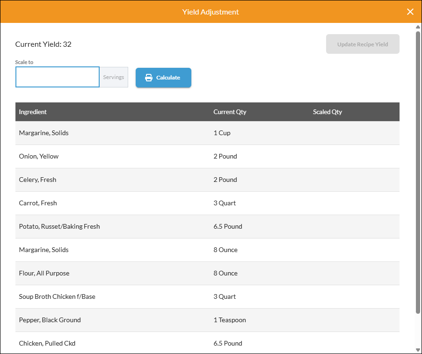The width and height of the screenshot is (422, 354).
Task: Click the Update Recipe Yield button
Action: pos(363,43)
